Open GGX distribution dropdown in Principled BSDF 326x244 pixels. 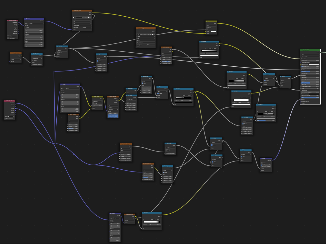pos(310,55)
